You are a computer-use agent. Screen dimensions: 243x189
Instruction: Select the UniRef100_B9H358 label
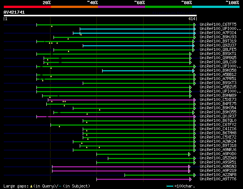pyautogui.click(x=218, y=71)
